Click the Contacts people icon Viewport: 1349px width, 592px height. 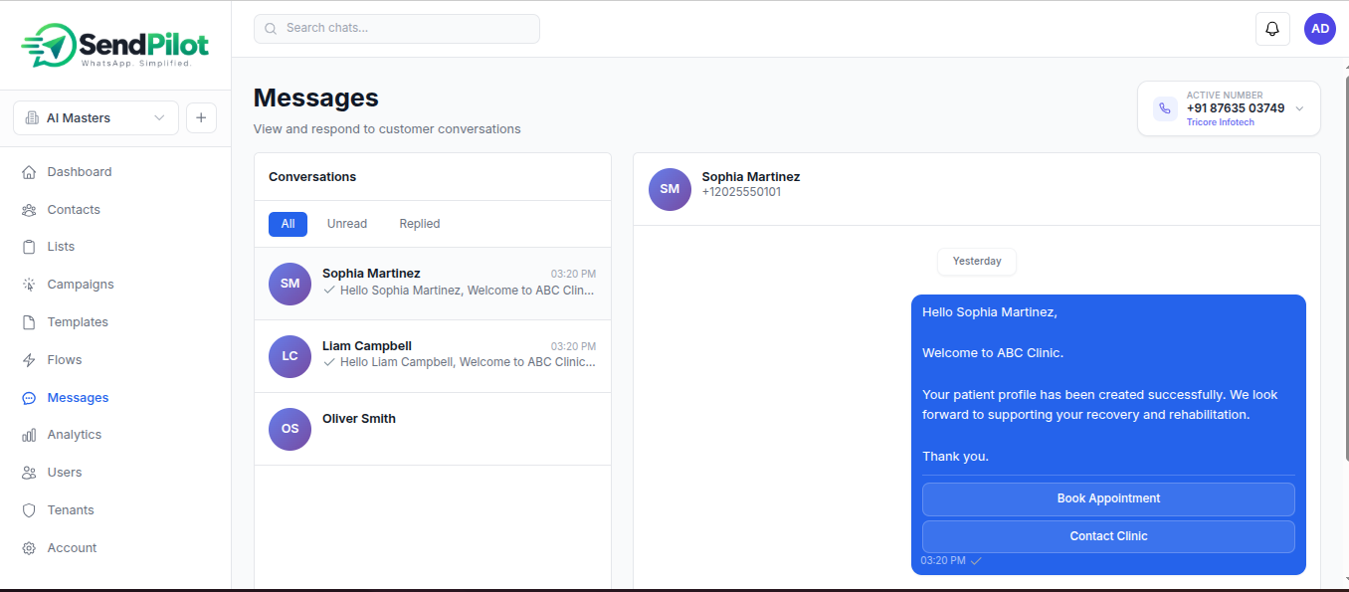(x=29, y=210)
